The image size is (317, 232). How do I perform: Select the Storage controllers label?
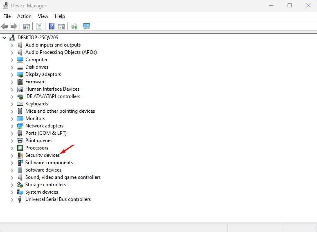coord(45,185)
